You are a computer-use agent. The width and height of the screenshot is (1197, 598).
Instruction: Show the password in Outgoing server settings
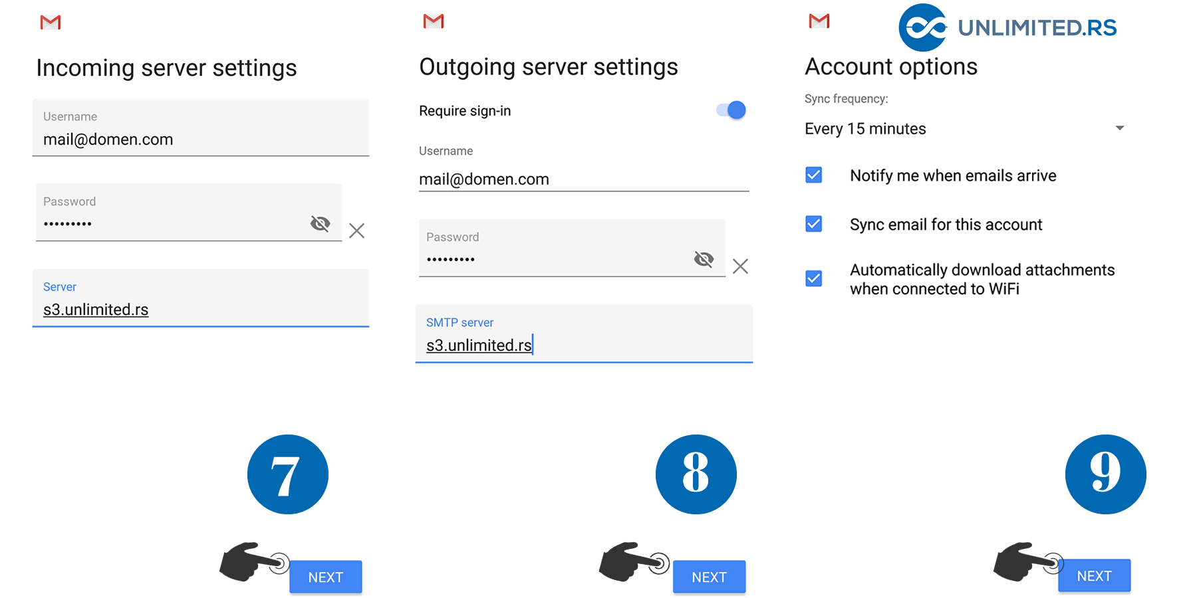(704, 259)
